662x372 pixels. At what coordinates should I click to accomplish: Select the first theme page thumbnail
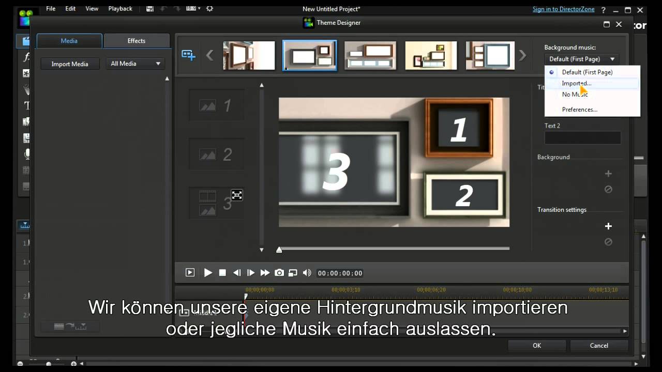coord(249,55)
